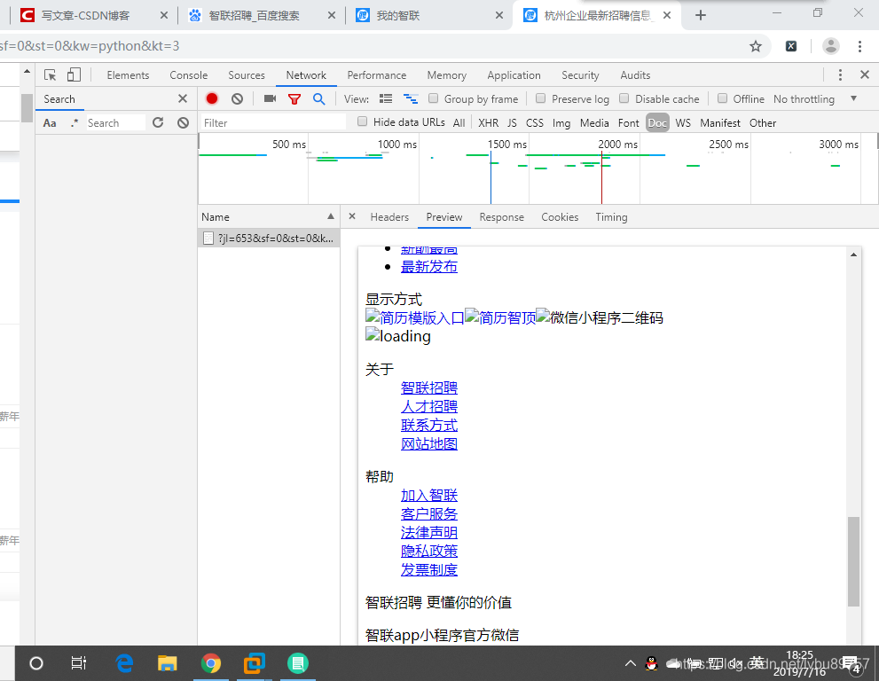
Task: Check Hide data URLs option
Action: coord(363,121)
